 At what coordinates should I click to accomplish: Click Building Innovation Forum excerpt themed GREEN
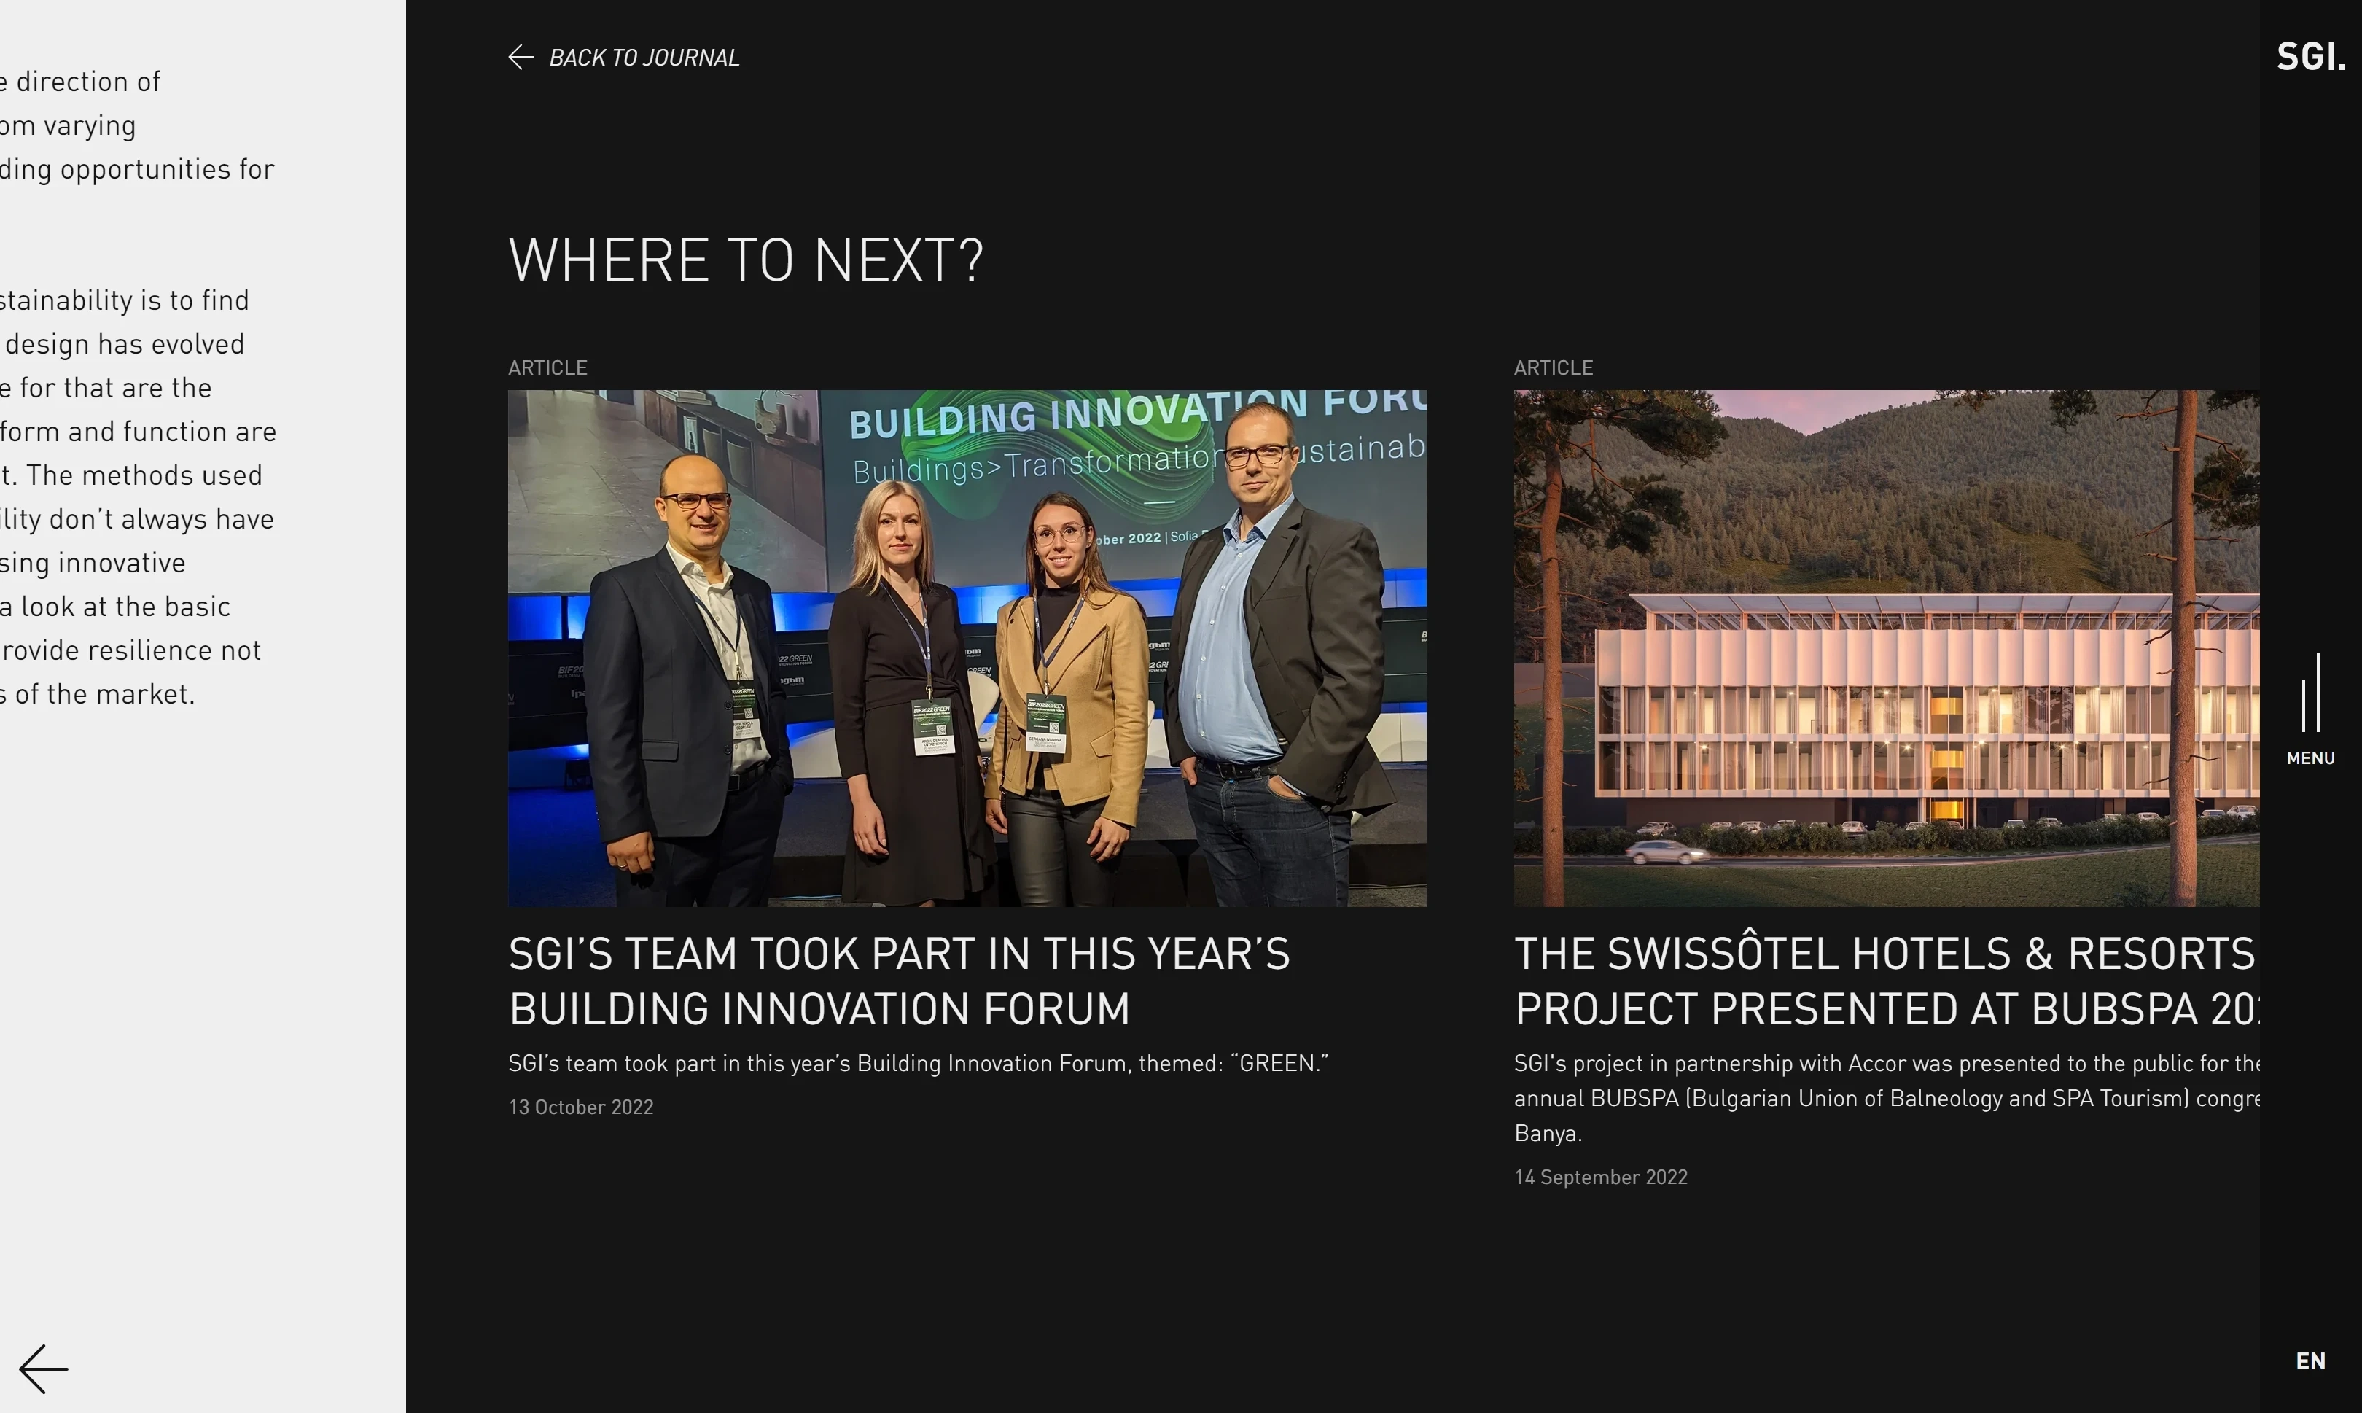[919, 1062]
